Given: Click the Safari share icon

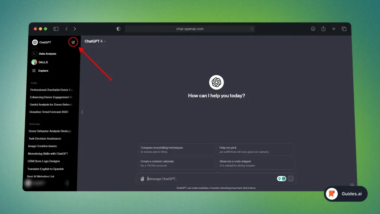Looking at the screenshot, I should [323, 29].
